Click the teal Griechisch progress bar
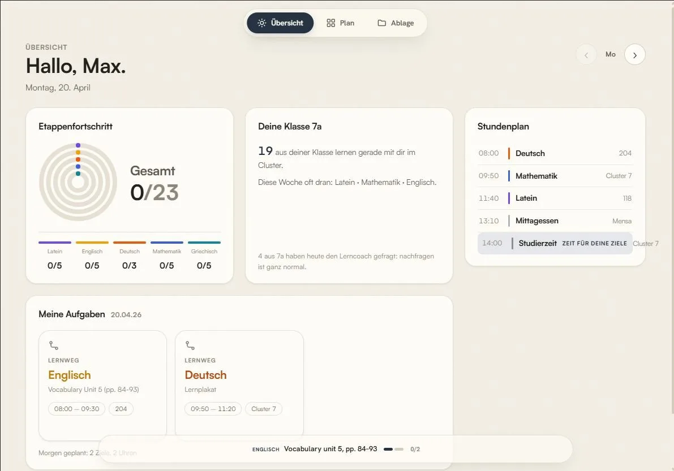This screenshot has width=674, height=471. tap(204, 243)
